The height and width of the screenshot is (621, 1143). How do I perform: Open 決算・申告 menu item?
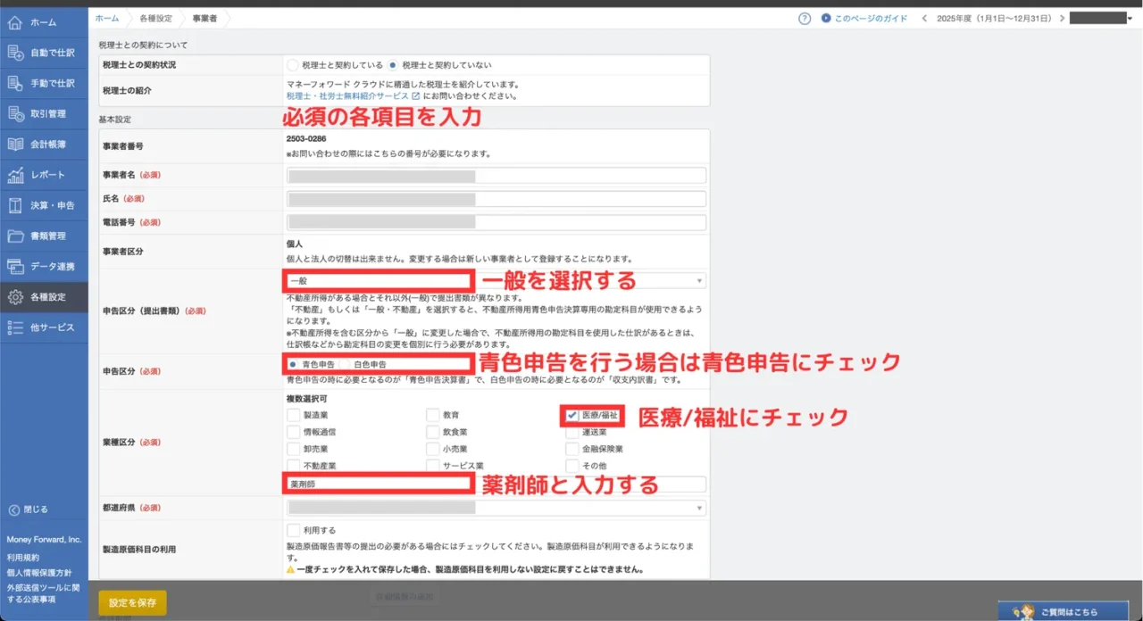point(44,205)
